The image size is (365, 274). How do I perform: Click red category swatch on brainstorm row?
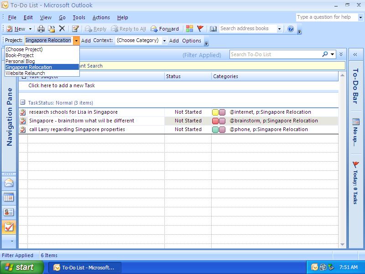click(215, 121)
